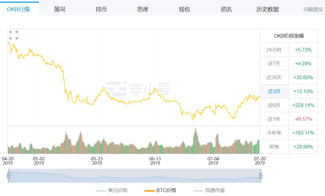Select the 近30天 period row
This screenshot has height=196, width=325.
[288, 78]
